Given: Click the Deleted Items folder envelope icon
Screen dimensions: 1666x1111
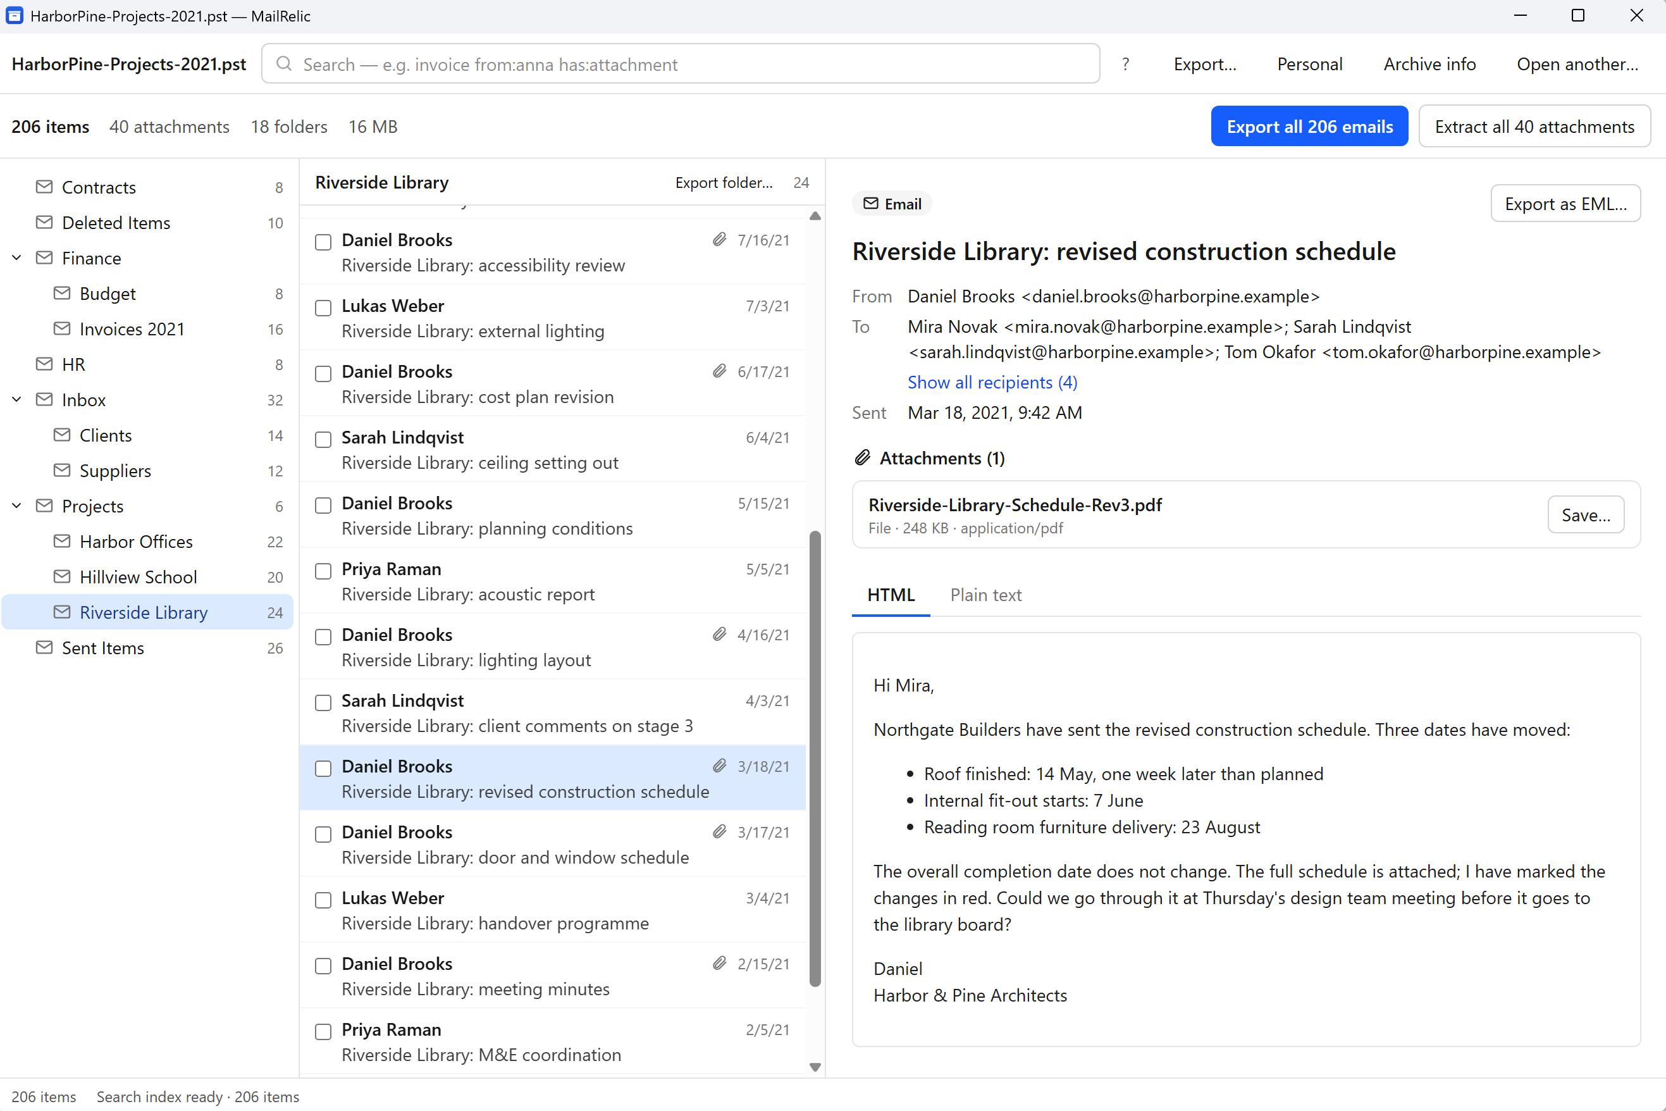Looking at the screenshot, I should point(44,222).
